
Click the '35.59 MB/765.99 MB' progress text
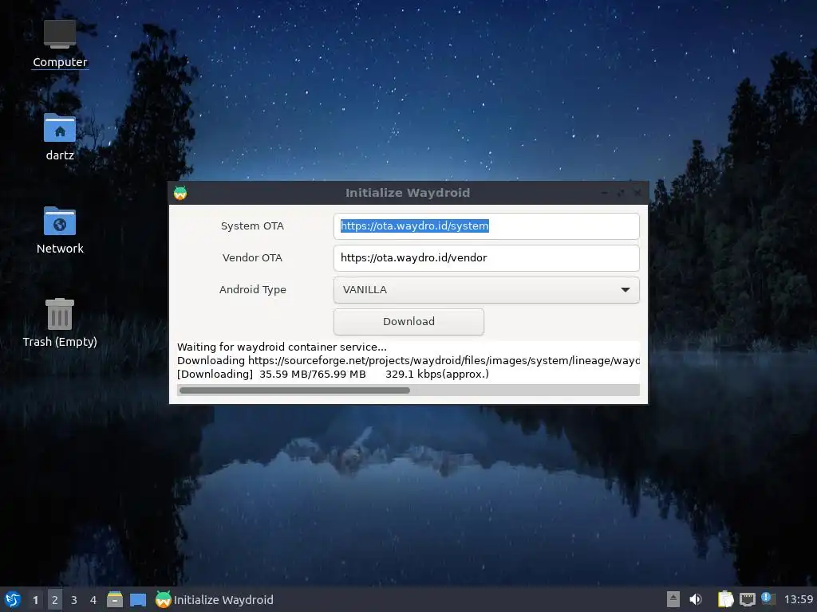313,375
